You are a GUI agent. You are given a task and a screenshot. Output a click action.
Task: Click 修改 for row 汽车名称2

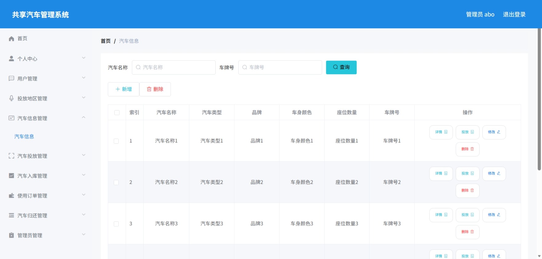(x=494, y=174)
